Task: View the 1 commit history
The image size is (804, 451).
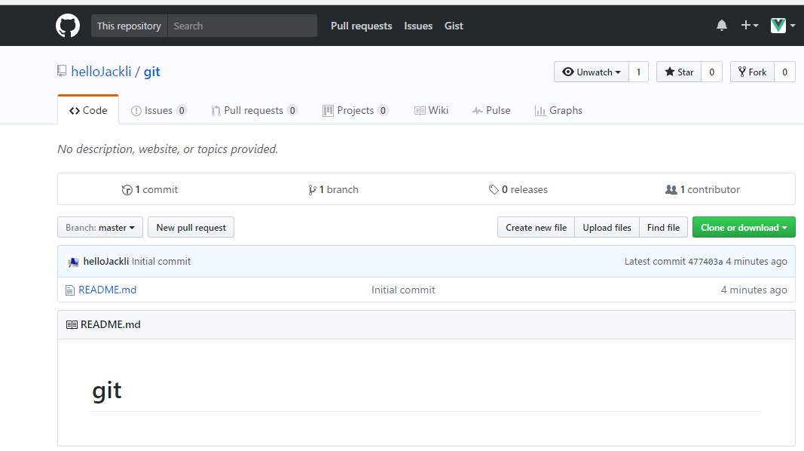Action: tap(150, 189)
